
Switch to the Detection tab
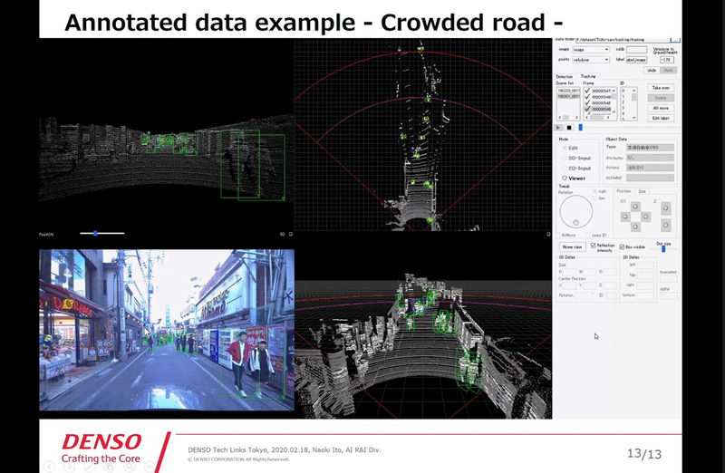565,77
